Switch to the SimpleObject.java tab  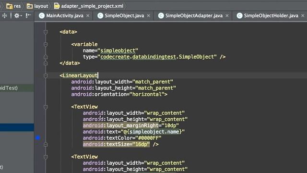(124, 16)
